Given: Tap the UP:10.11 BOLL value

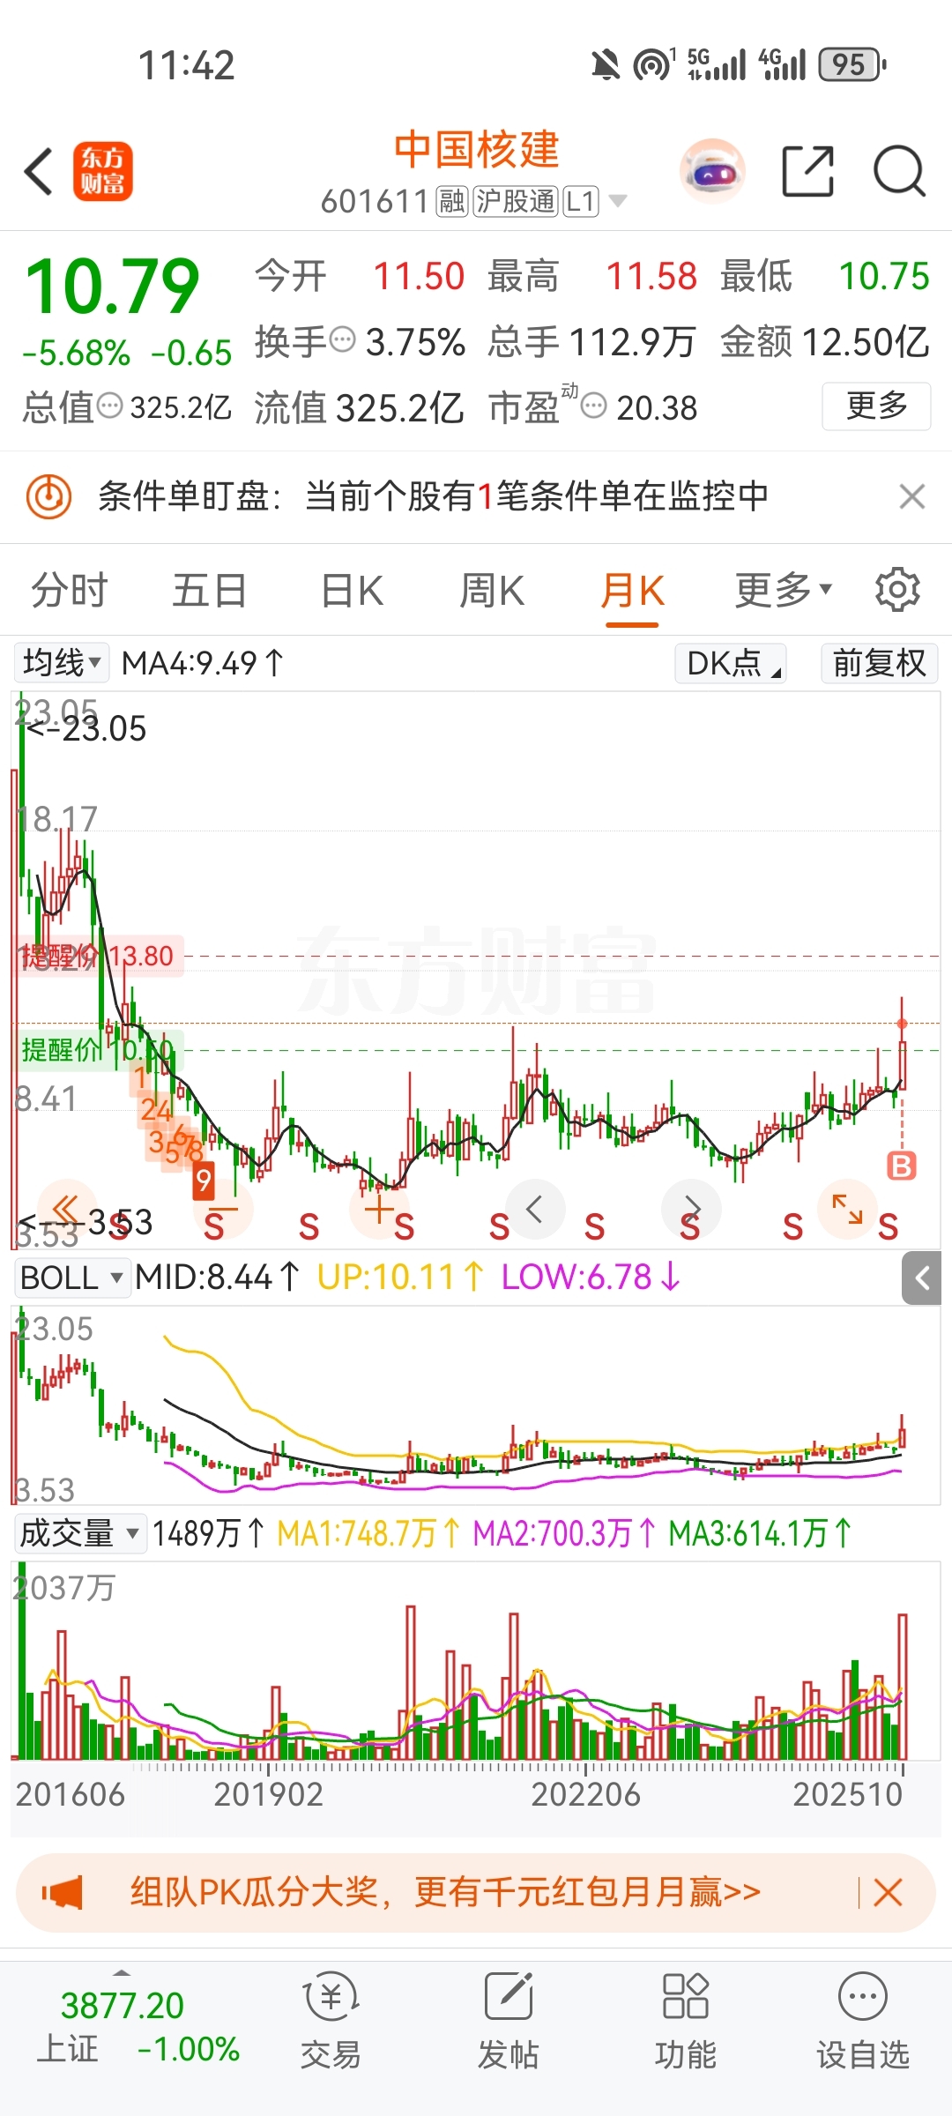Looking at the screenshot, I should pyautogui.click(x=400, y=1278).
